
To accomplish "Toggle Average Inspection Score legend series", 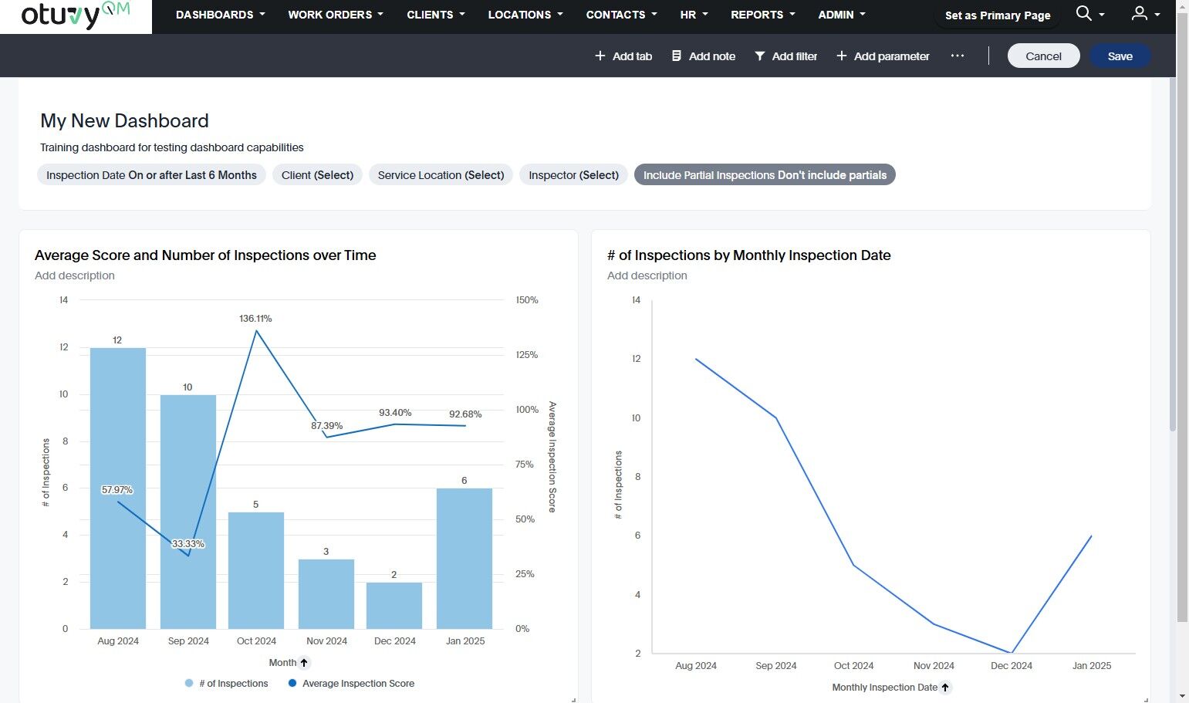I will (351, 684).
